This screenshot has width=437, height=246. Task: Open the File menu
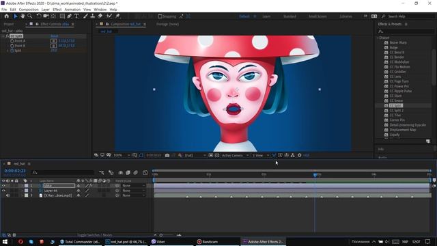click(4, 10)
